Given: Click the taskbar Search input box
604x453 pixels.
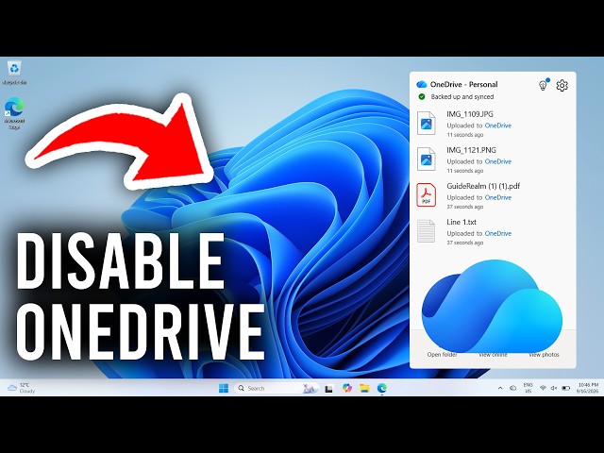Looking at the screenshot, I should click(x=277, y=388).
